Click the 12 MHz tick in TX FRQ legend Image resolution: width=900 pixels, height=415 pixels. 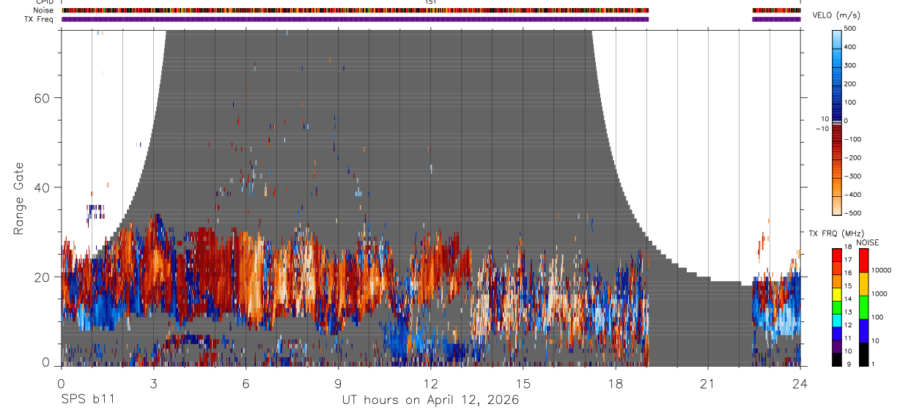tap(848, 325)
